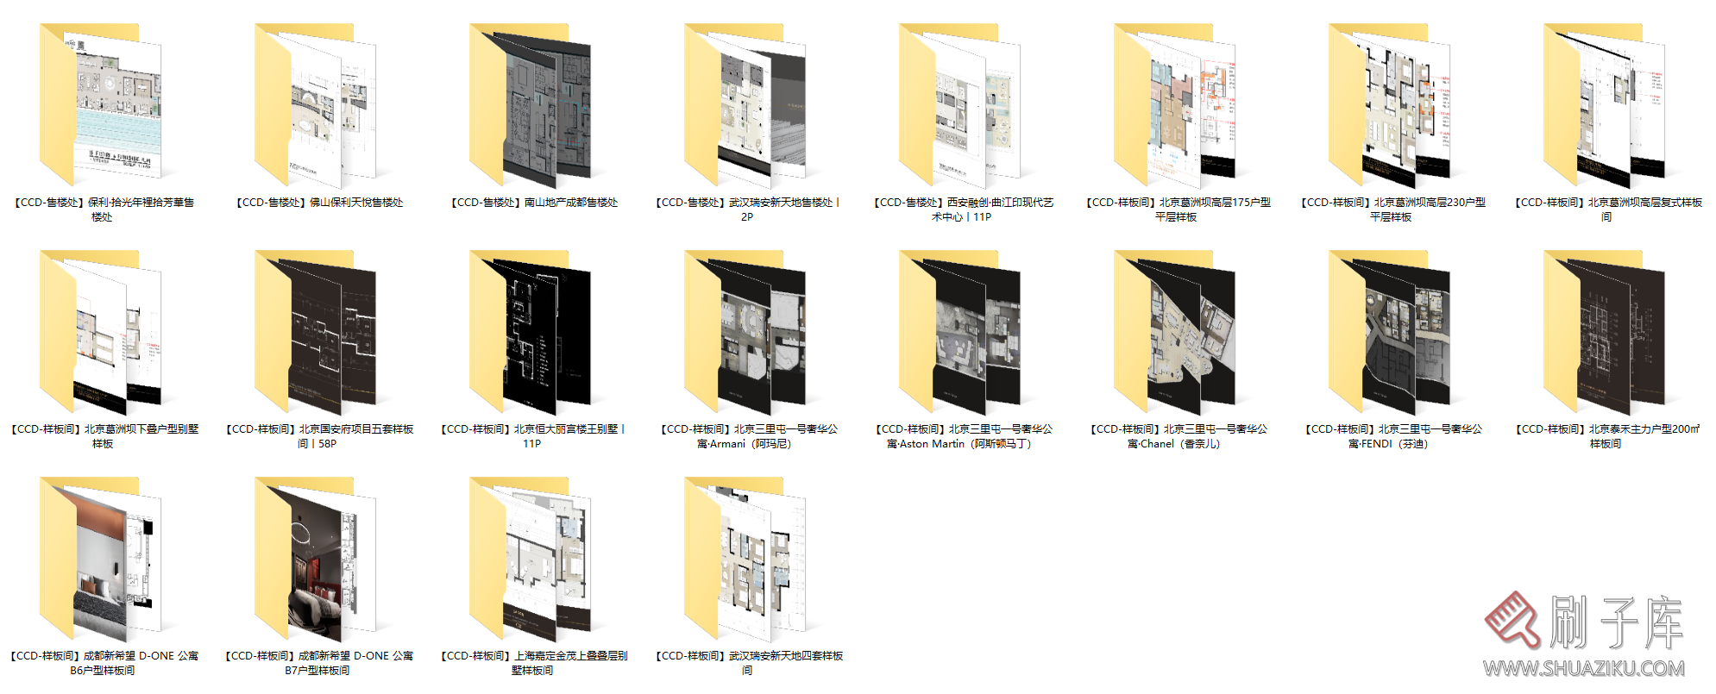Open the 保利·拾光年裡拾芳華售楼处 folder
Image resolution: width=1716 pixels, height=694 pixels.
101,105
